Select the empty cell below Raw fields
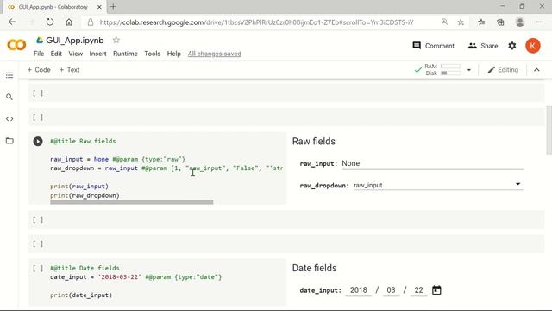Image resolution: width=552 pixels, height=311 pixels. pyautogui.click(x=286, y=219)
